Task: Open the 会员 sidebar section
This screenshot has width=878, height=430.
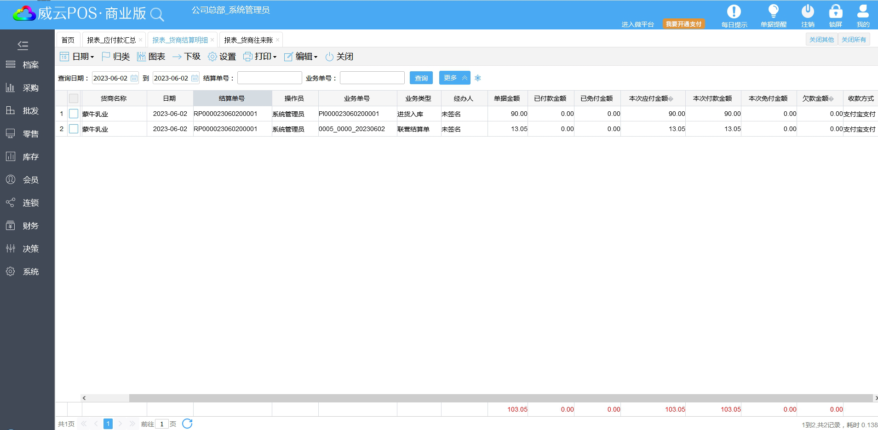Action: [x=23, y=180]
